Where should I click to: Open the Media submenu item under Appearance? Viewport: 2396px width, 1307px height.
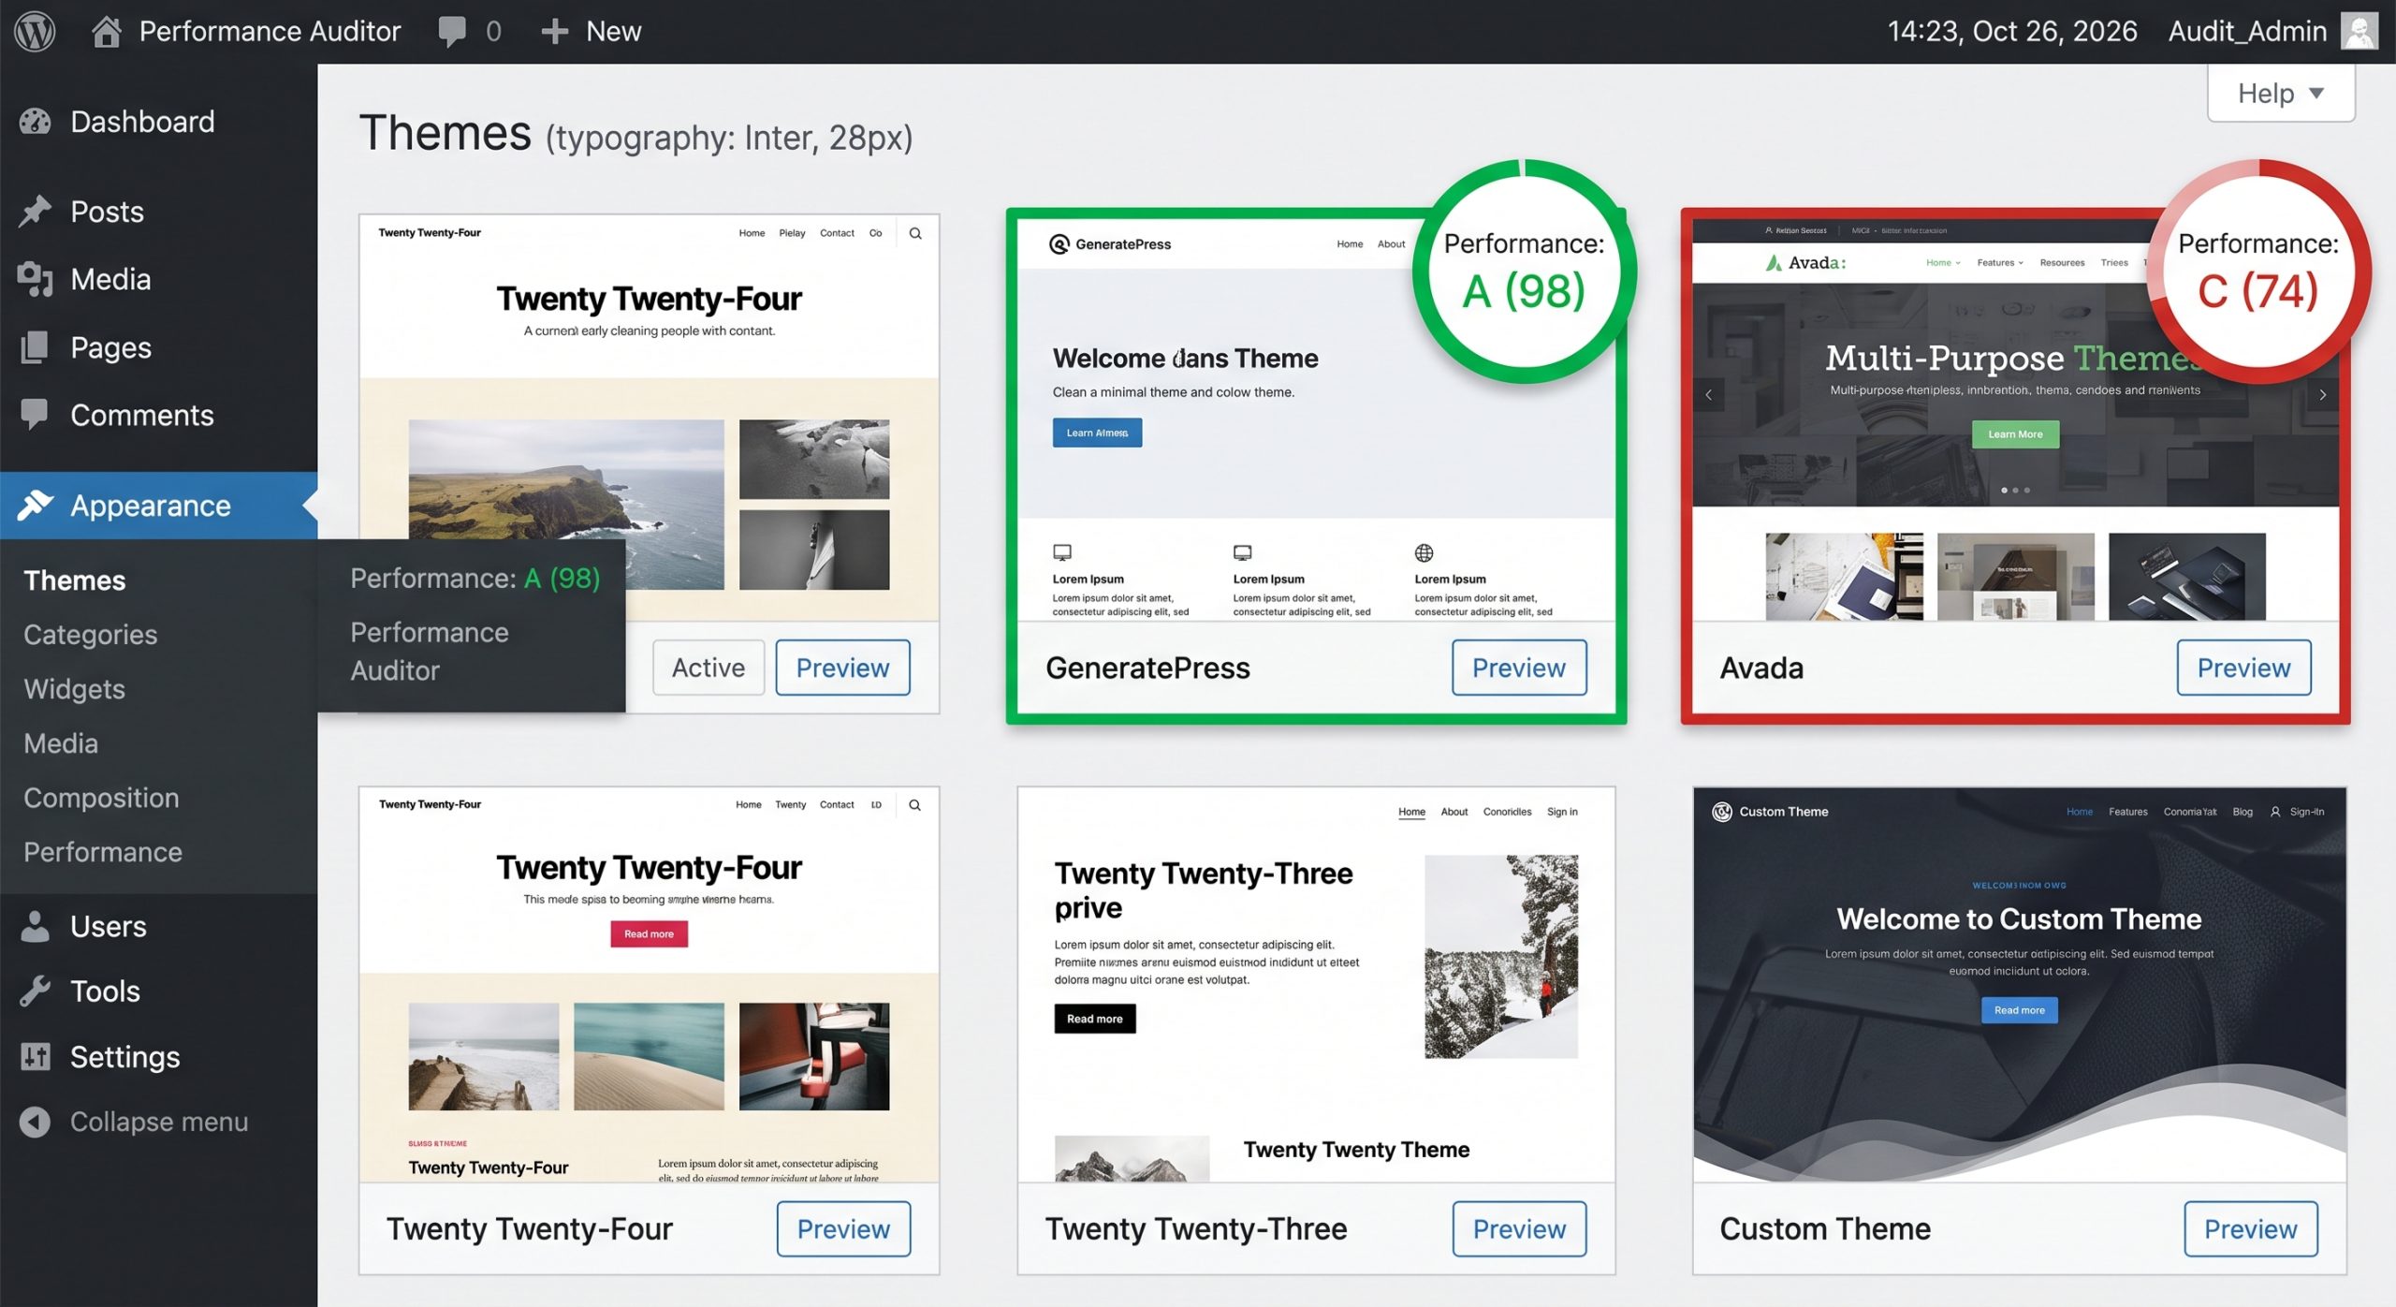[61, 743]
